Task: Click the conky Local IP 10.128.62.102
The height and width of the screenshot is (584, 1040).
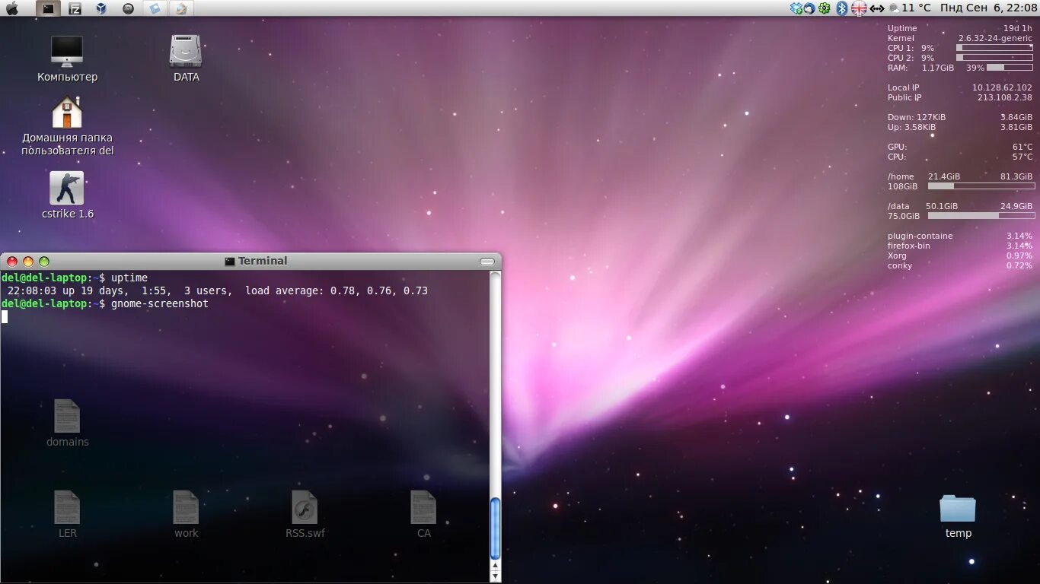Action: coord(960,87)
